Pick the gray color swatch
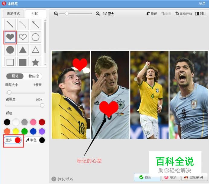Image resolution: width=209 pixels, height=184 pixels. click(x=24, y=122)
